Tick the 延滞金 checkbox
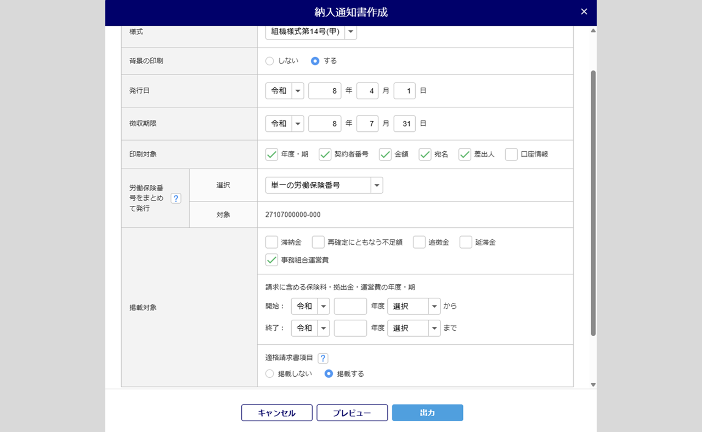 click(x=466, y=242)
